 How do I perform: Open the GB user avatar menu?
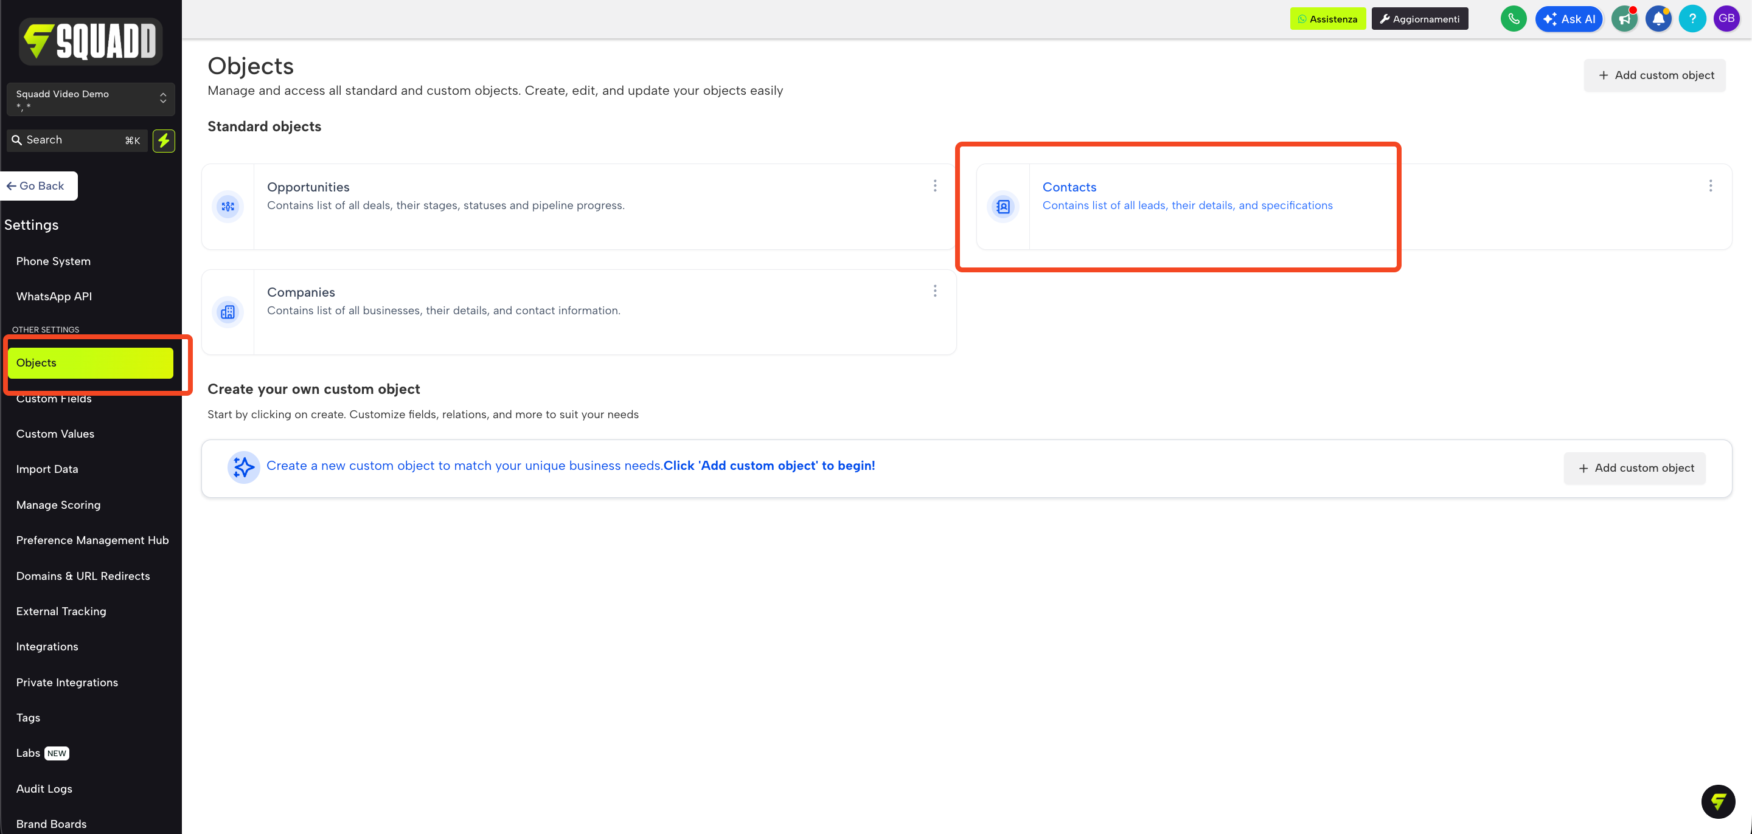tap(1726, 19)
